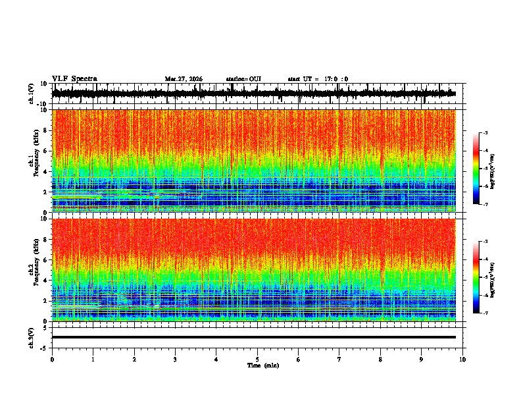Click the ch.1 "Frequency (kHz)" axis label
The image size is (521, 403).
point(37,153)
